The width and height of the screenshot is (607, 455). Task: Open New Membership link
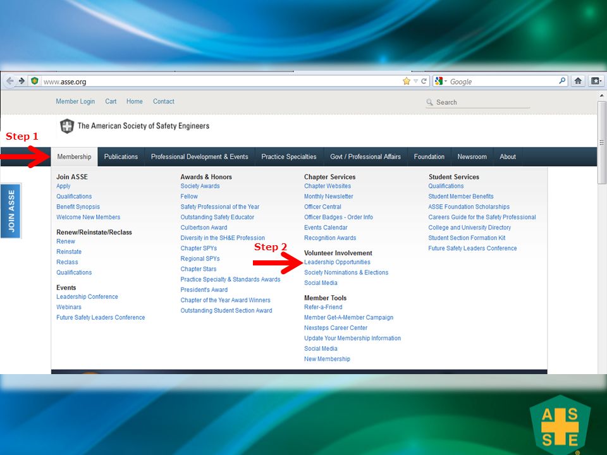click(x=327, y=359)
